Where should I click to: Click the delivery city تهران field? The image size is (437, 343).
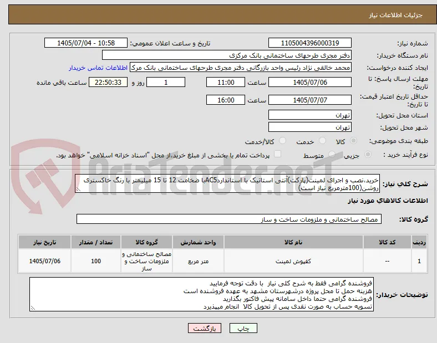tap(310, 127)
